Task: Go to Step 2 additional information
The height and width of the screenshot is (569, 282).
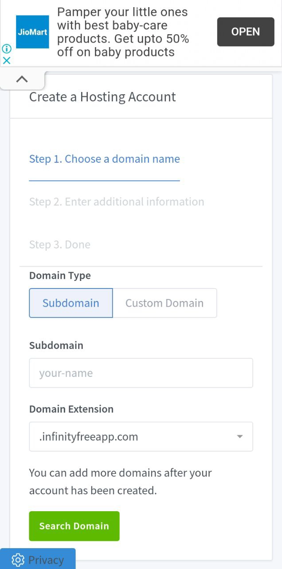Action: (x=117, y=202)
